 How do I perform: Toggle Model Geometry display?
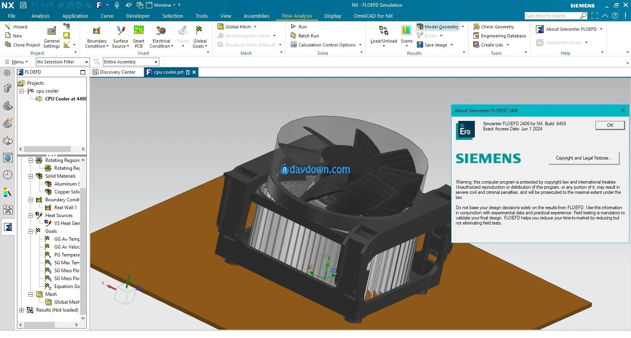point(438,27)
